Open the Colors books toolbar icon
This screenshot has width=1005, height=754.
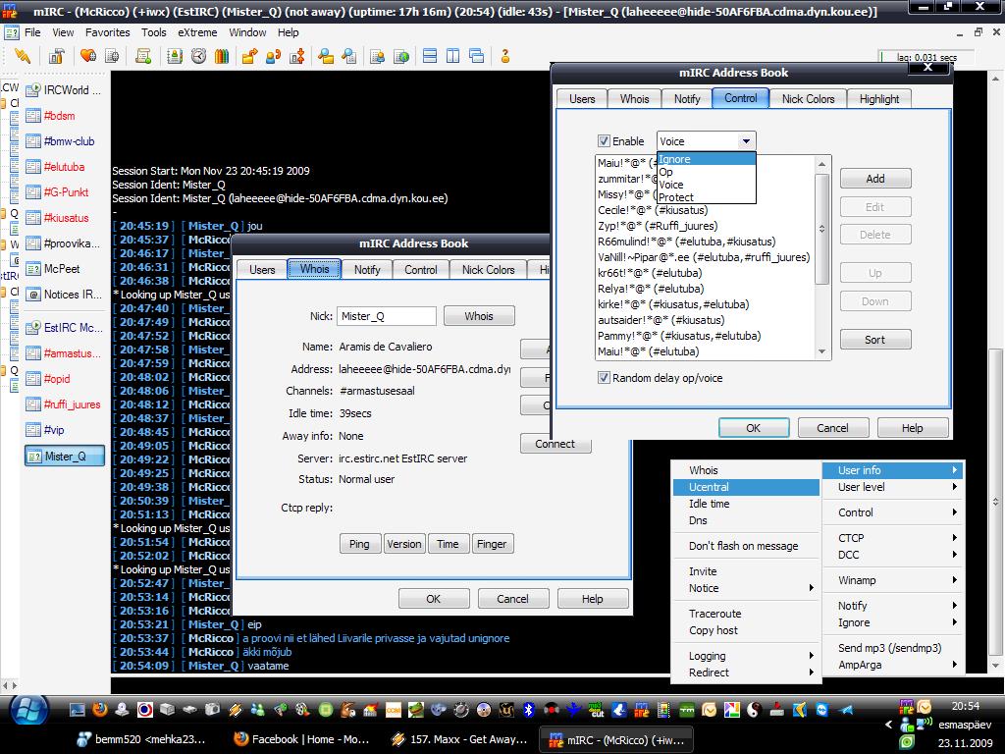click(222, 56)
